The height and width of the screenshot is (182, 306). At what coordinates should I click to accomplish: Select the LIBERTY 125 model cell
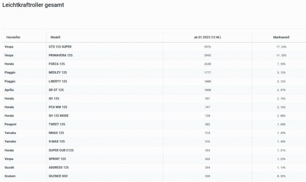pos(58,81)
